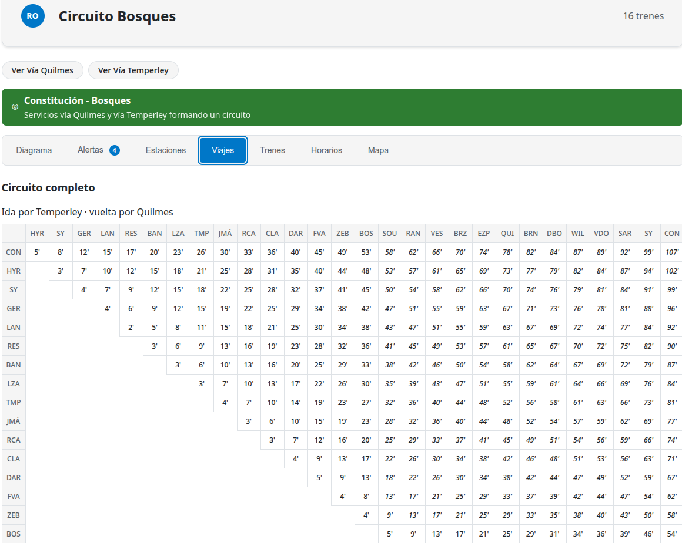Click the Ver Vía Temperley button
Image resolution: width=682 pixels, height=543 pixels.
133,70
